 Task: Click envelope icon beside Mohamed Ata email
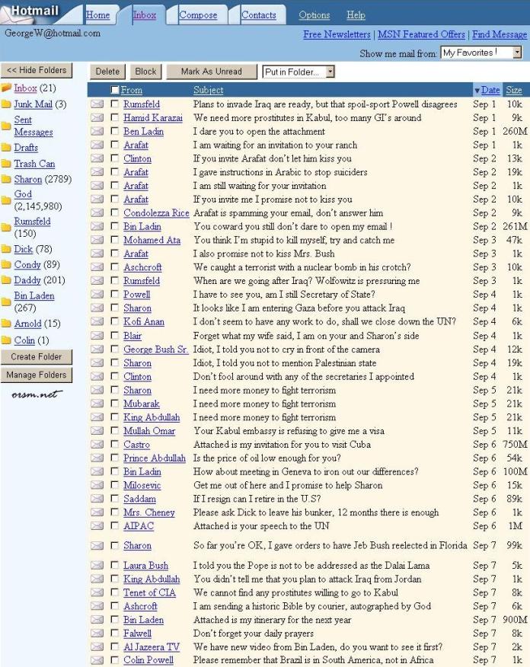[97, 240]
